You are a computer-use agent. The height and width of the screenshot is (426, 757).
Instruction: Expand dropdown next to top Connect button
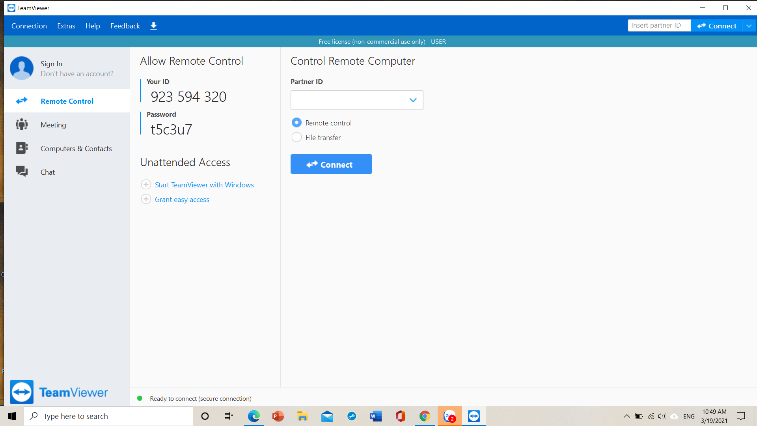[x=749, y=26]
